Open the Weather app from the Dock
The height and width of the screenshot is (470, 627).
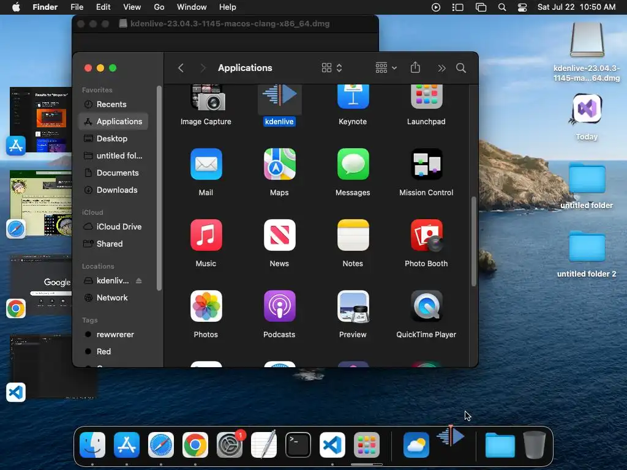point(416,445)
